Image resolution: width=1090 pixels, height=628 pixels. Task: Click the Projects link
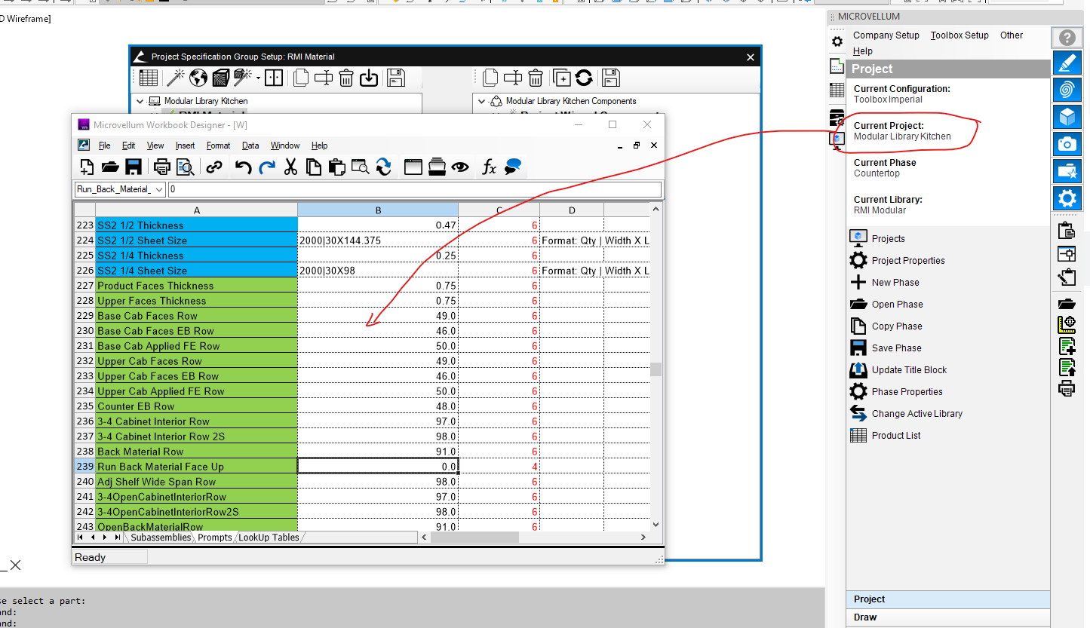pyautogui.click(x=888, y=238)
